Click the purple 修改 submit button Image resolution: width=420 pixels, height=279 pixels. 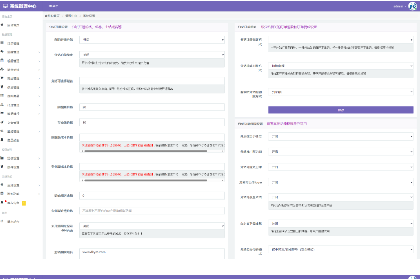coord(341,110)
